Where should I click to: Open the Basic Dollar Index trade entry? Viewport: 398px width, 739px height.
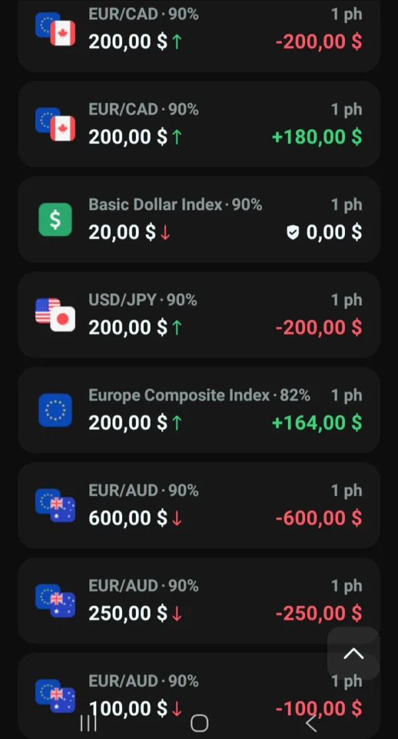(x=199, y=220)
